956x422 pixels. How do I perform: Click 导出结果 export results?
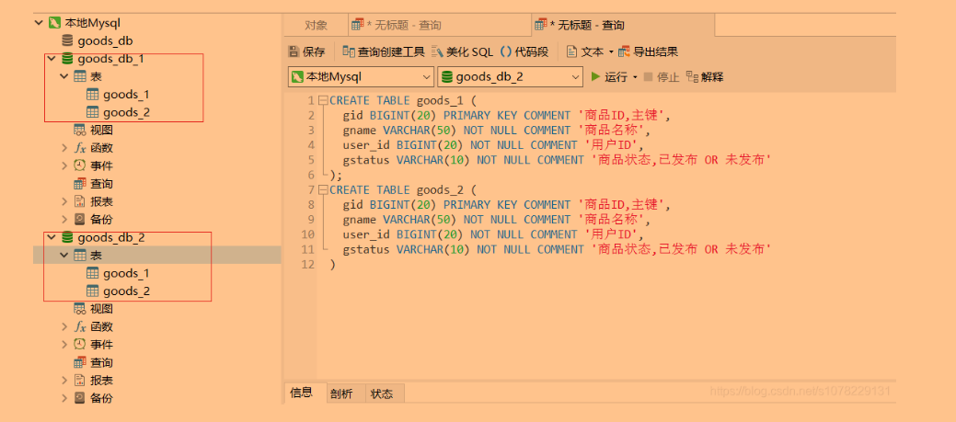click(648, 51)
